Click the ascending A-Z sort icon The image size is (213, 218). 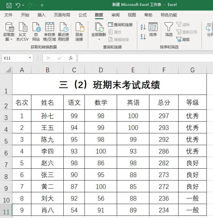coord(143,27)
